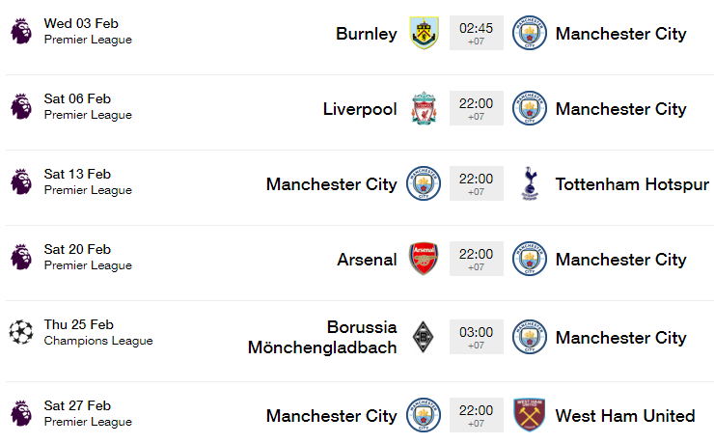This screenshot has height=444, width=714.
Task: Click Manchester City crest in West Ham fixture
Action: [x=424, y=415]
